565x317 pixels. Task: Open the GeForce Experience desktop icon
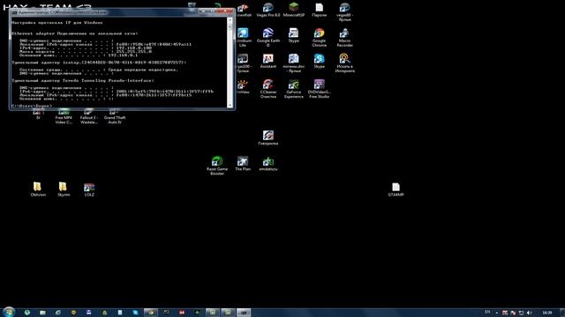click(294, 88)
